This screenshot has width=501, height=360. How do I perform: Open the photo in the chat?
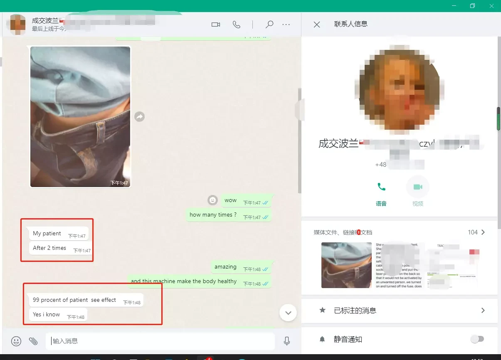[80, 116]
